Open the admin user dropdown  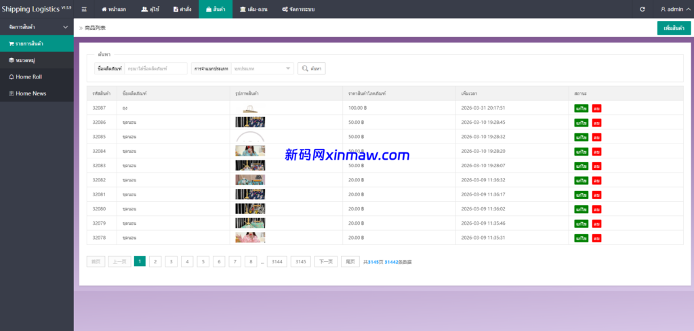point(675,9)
